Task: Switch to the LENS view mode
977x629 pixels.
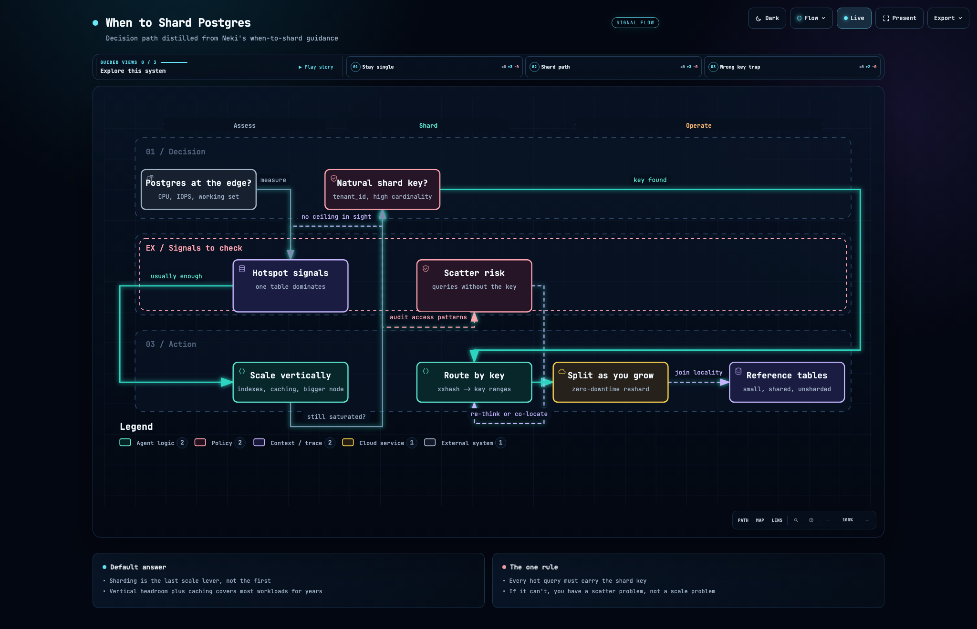Action: pyautogui.click(x=777, y=520)
